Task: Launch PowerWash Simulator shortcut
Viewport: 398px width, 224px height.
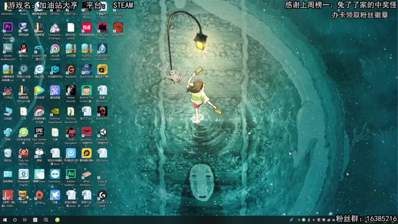Action: tap(102, 48)
